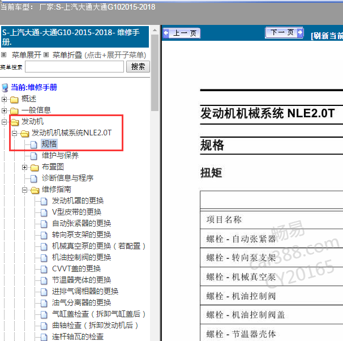Image resolution: width=343 pixels, height=341 pixels.
Task: Open the 规格 tree item
Action: coord(49,144)
